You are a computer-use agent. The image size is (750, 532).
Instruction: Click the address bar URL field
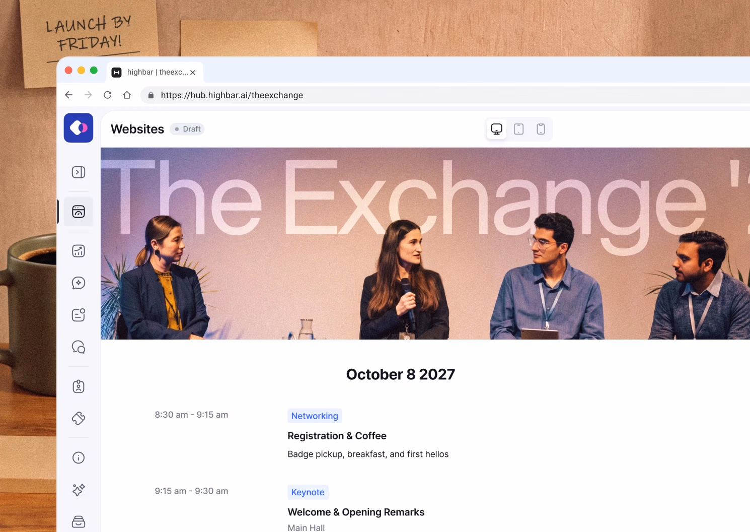coord(445,95)
